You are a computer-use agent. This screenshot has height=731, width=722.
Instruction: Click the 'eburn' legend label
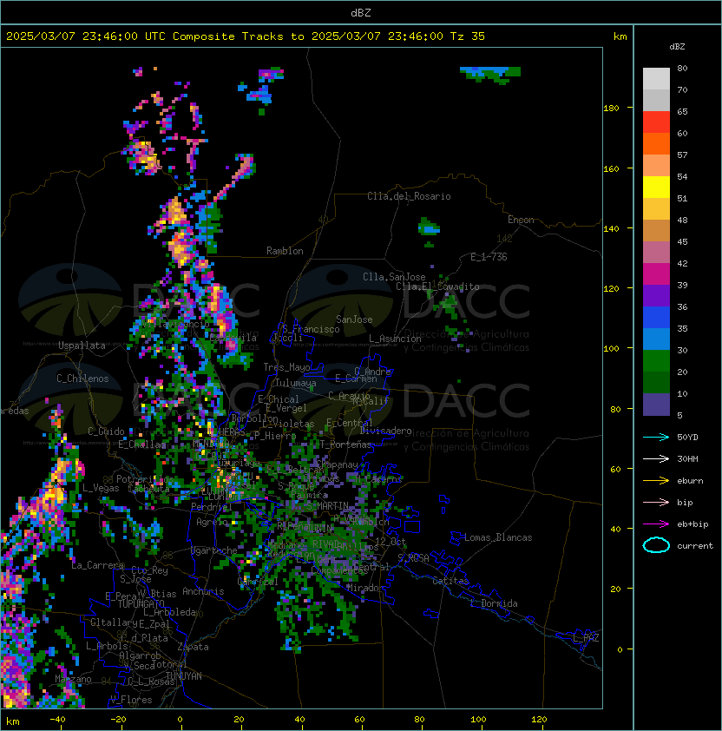[x=690, y=481]
